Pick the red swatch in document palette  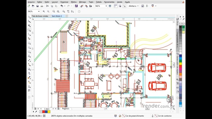coord(43,112)
